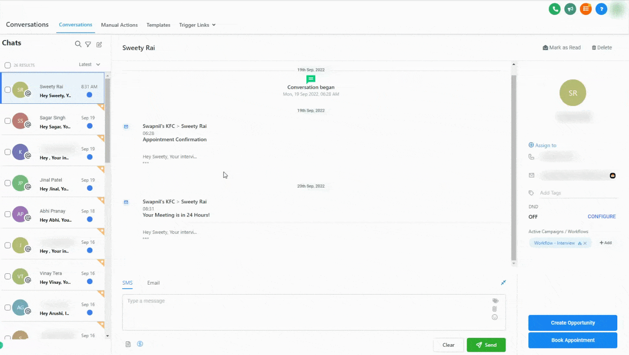Click the compose new message icon
Viewport: 629px width, 355px height.
(99, 44)
